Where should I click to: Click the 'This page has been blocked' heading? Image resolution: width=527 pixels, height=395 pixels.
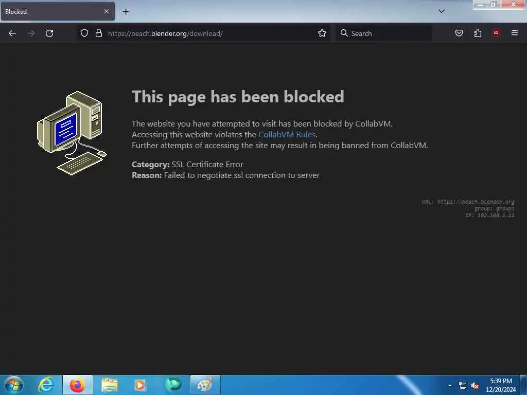[238, 97]
